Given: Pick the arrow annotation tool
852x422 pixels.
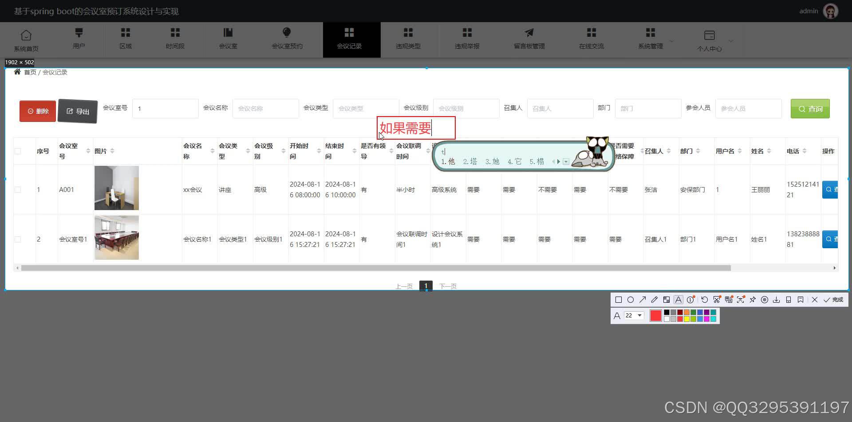Looking at the screenshot, I should [643, 300].
